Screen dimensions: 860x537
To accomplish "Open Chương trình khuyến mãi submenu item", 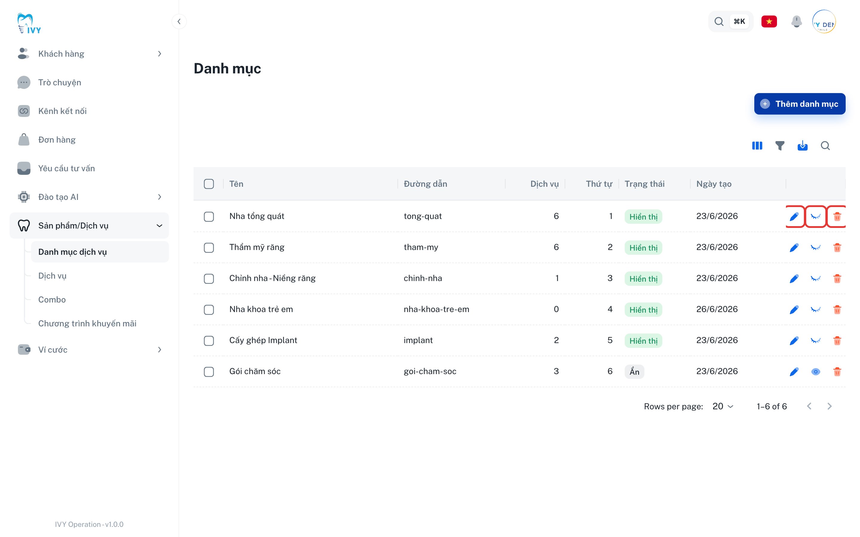I will pyautogui.click(x=100, y=324).
